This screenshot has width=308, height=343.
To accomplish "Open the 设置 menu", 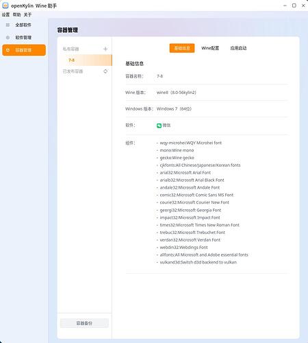I will coord(5,15).
